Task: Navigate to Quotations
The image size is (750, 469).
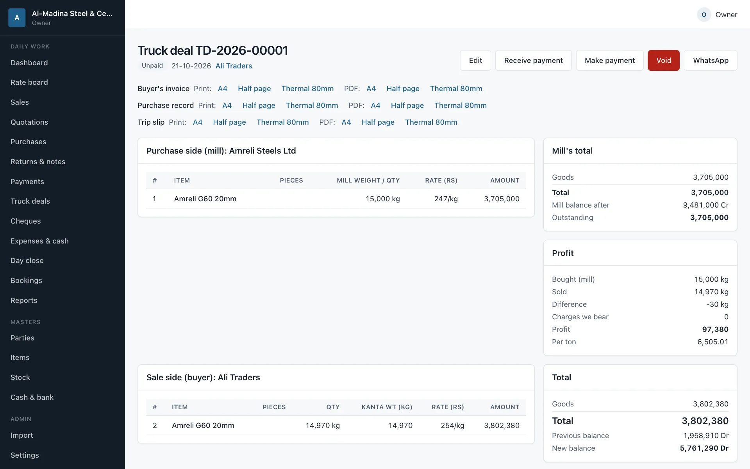Action: pos(29,122)
